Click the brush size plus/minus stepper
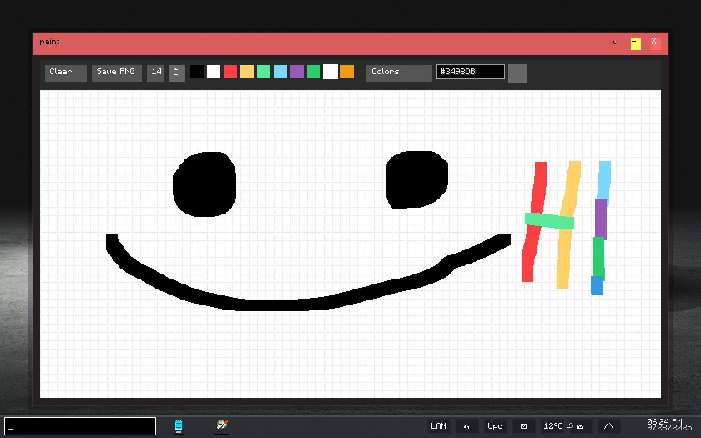The image size is (701, 438). (x=177, y=73)
